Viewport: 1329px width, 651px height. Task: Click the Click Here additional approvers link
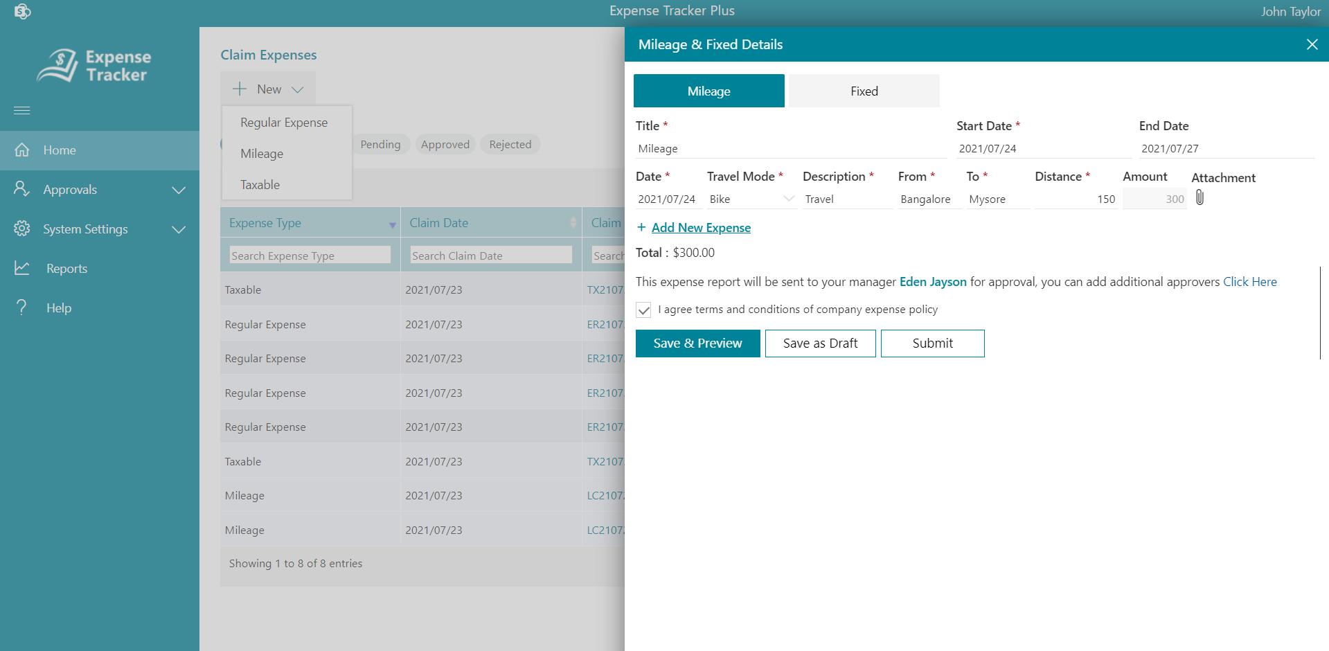pos(1249,281)
